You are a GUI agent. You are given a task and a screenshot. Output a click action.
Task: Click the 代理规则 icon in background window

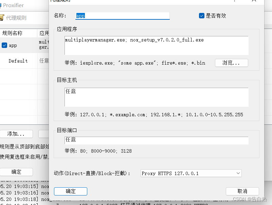[2, 18]
